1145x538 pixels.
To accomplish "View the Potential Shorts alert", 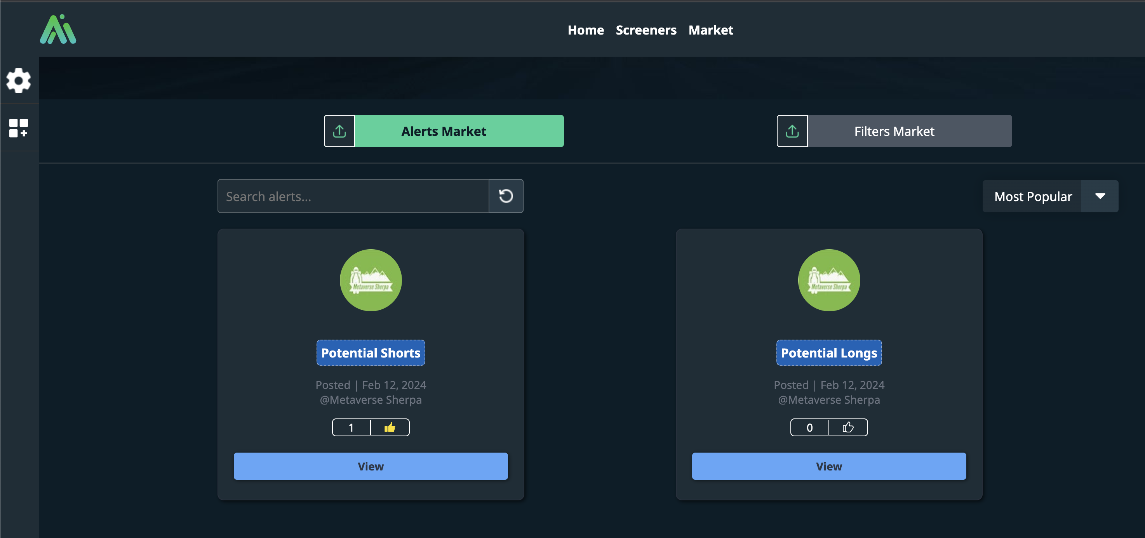I will click(370, 466).
